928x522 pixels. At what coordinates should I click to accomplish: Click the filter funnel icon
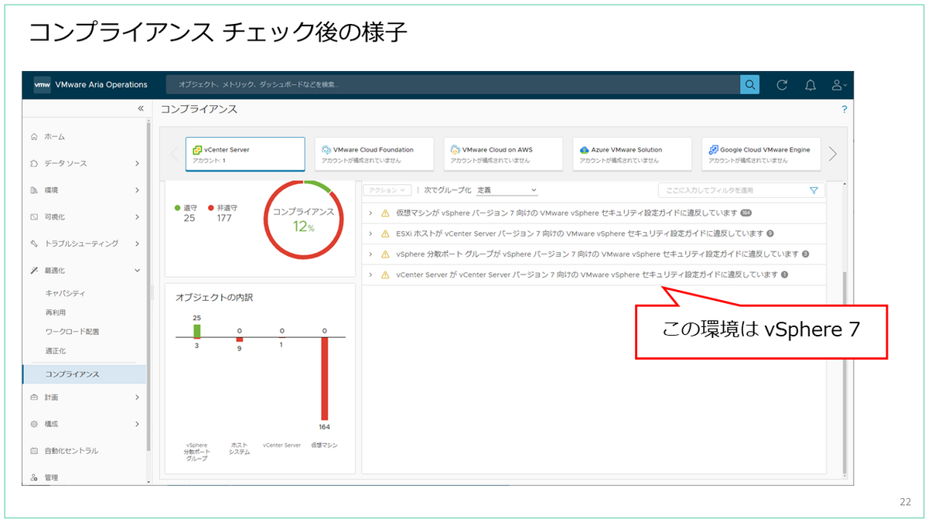[x=814, y=190]
